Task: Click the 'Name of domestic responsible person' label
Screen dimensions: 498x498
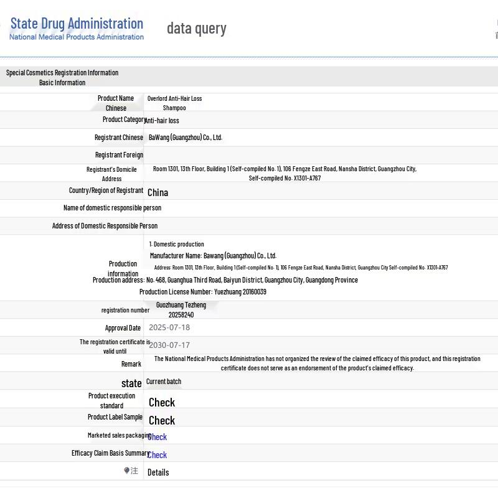Action: [x=113, y=208]
